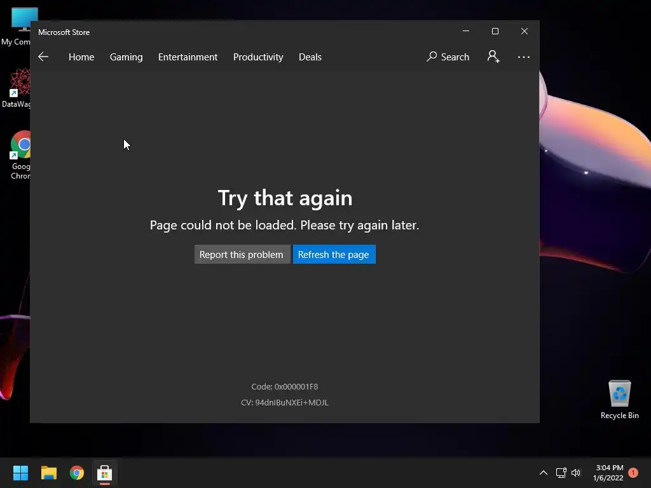Close the Microsoft Store window

(x=524, y=31)
